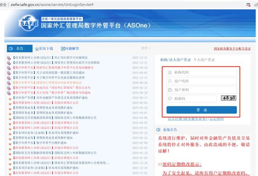Click the 全国一体化在线政务服务平台 banner label
Screen dimensions: 258x176
pyautogui.click(x=62, y=19)
